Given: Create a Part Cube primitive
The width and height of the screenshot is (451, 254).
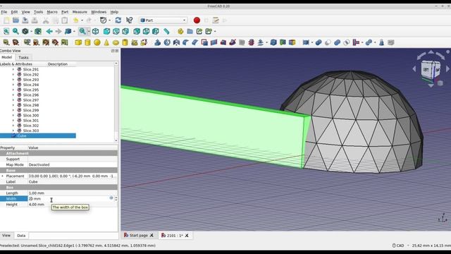Looking at the screenshot, I should point(78,42).
